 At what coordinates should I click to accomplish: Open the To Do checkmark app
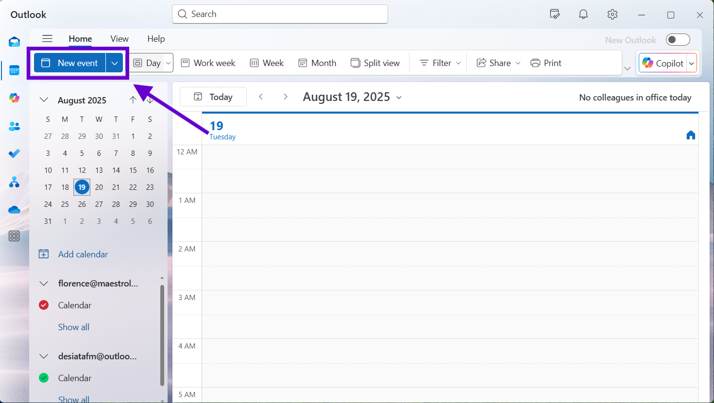[x=14, y=153]
